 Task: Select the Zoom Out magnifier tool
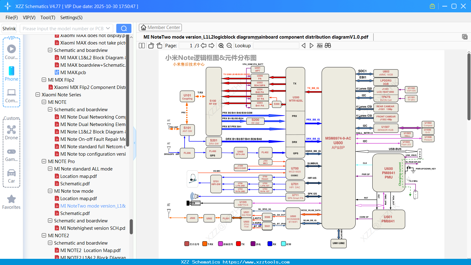(x=229, y=45)
